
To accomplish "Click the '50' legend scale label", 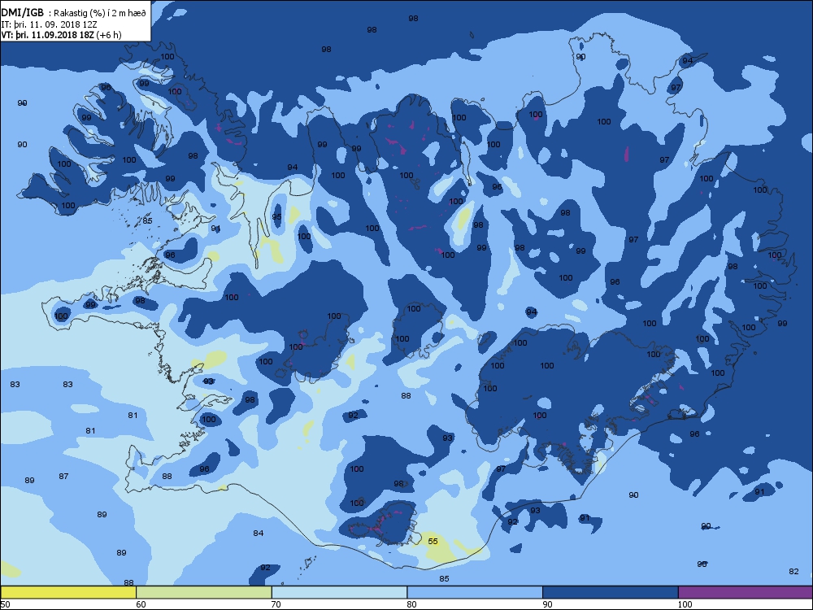I will [5, 603].
